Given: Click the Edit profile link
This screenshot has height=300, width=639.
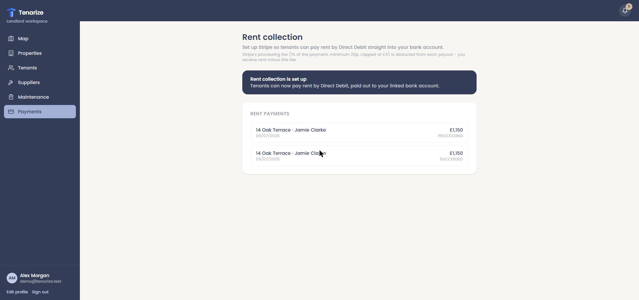Looking at the screenshot, I should click(17, 292).
